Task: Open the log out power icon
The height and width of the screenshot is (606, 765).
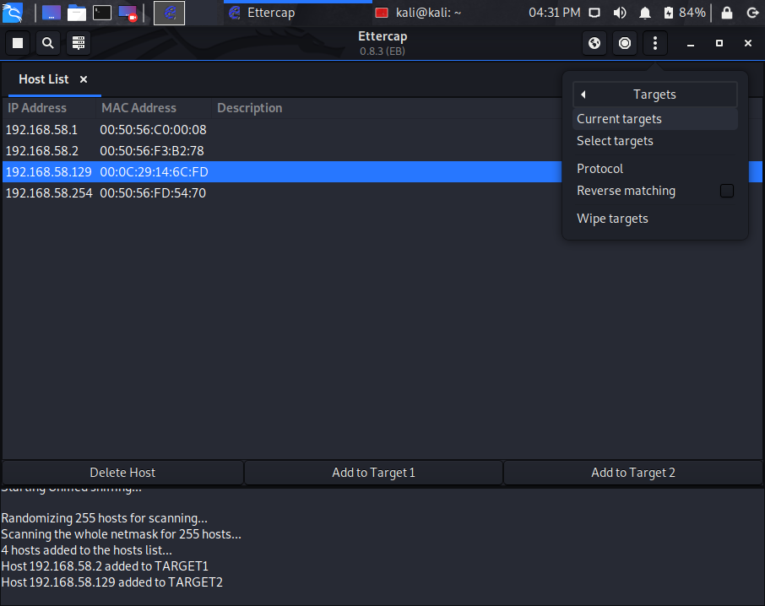Action: (x=752, y=13)
